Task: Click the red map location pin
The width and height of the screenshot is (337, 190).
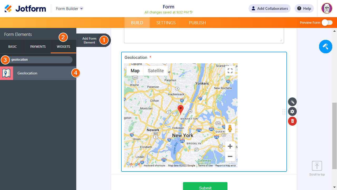Action: [x=180, y=110]
